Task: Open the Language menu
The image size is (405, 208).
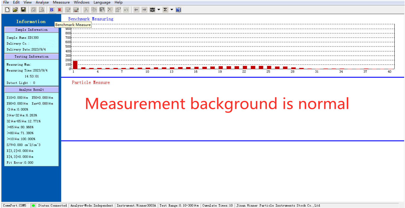Action: click(x=102, y=2)
